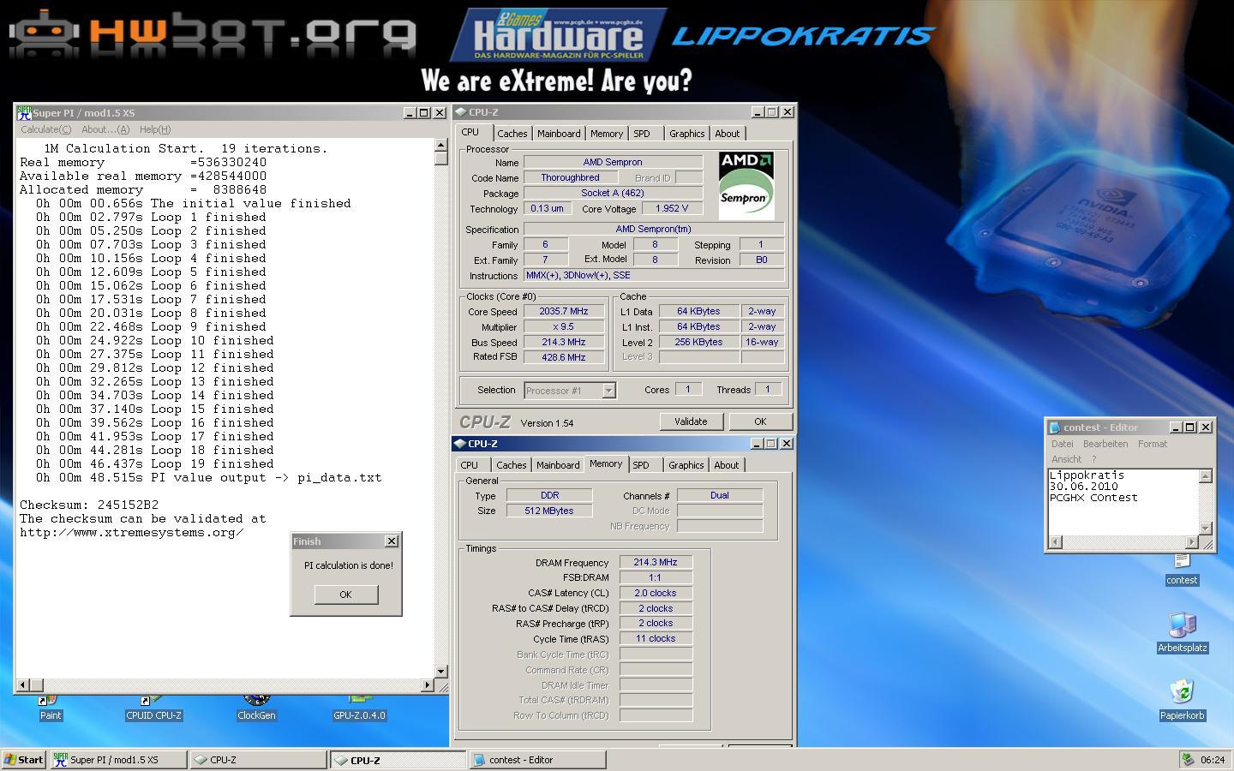Click Super PI vertical scrollbar up arrow

[x=441, y=145]
